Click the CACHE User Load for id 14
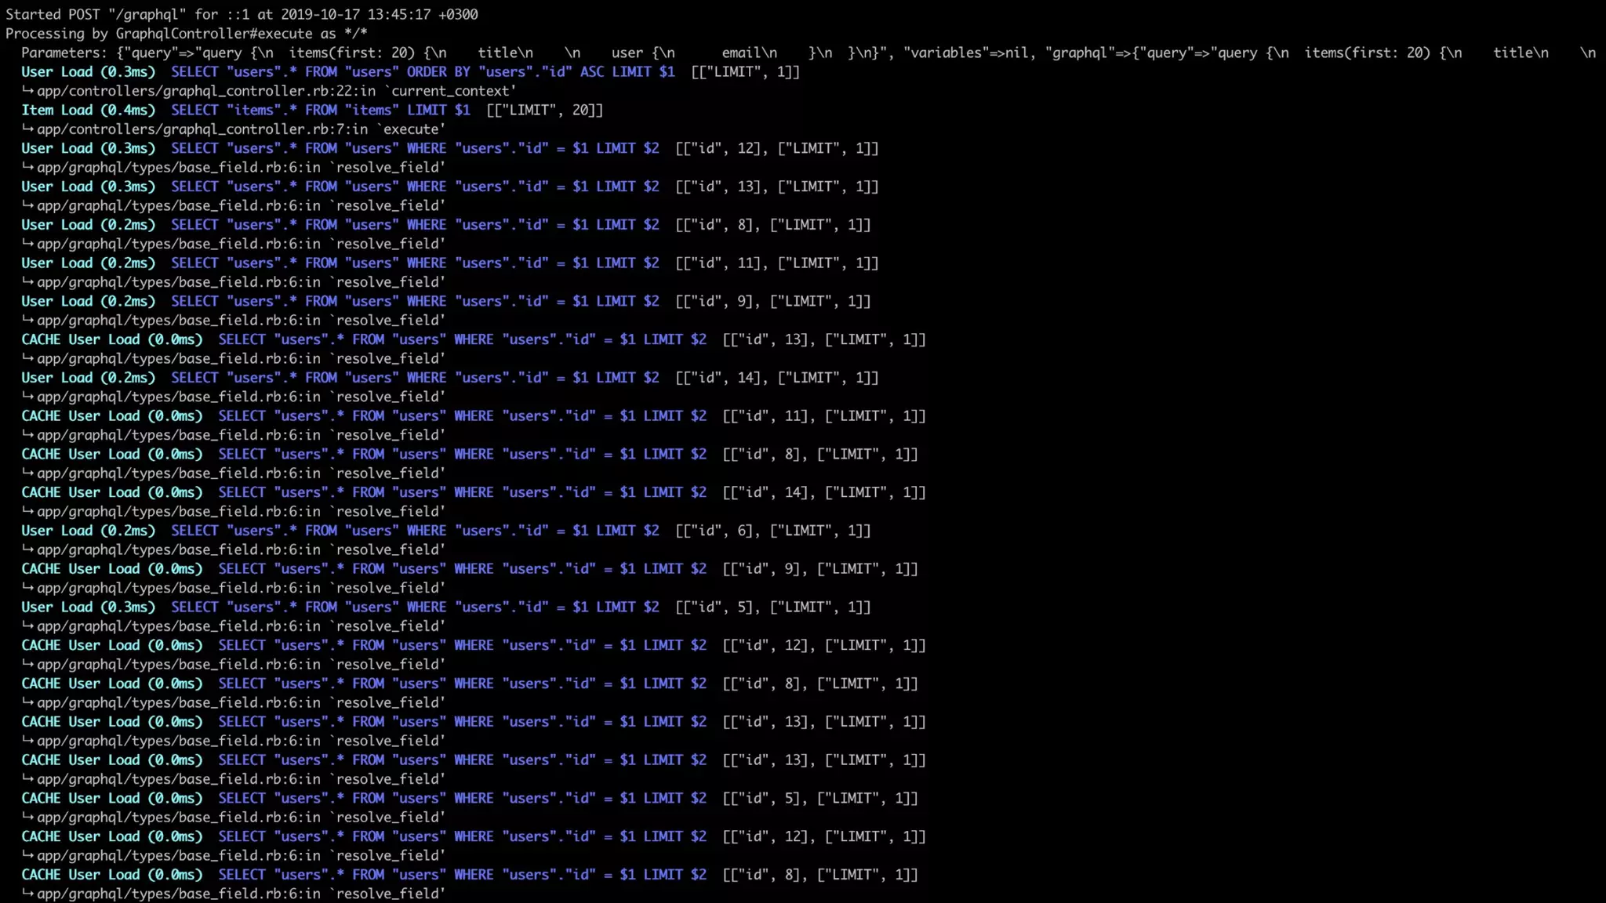1606x903 pixels. [462, 493]
